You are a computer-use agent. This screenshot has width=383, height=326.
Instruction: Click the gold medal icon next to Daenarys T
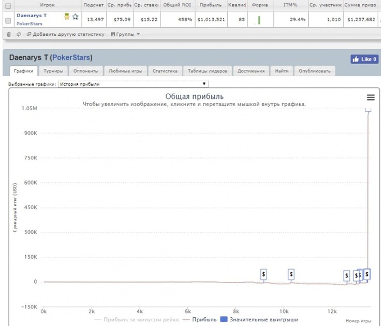pos(67,17)
